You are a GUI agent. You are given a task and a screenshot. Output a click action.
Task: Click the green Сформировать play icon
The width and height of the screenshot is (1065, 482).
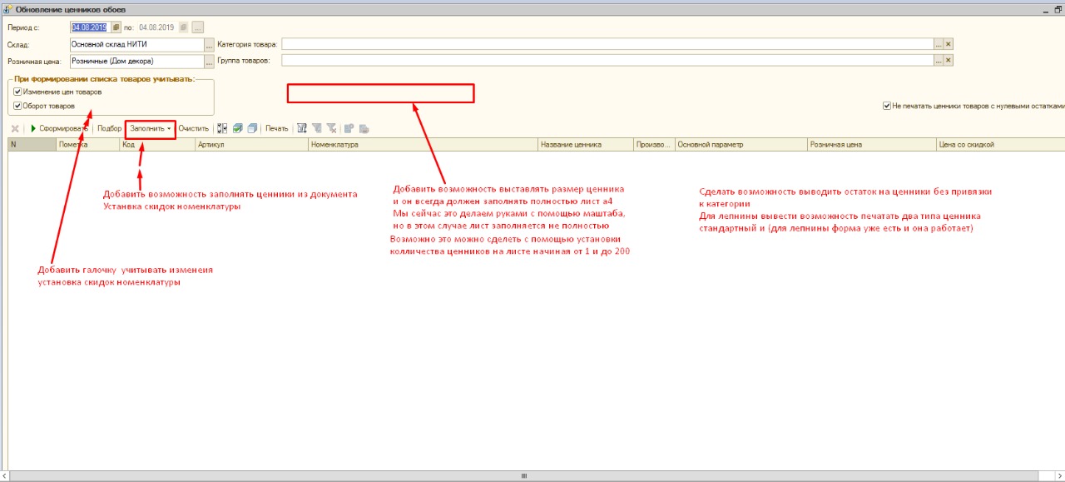click(33, 129)
